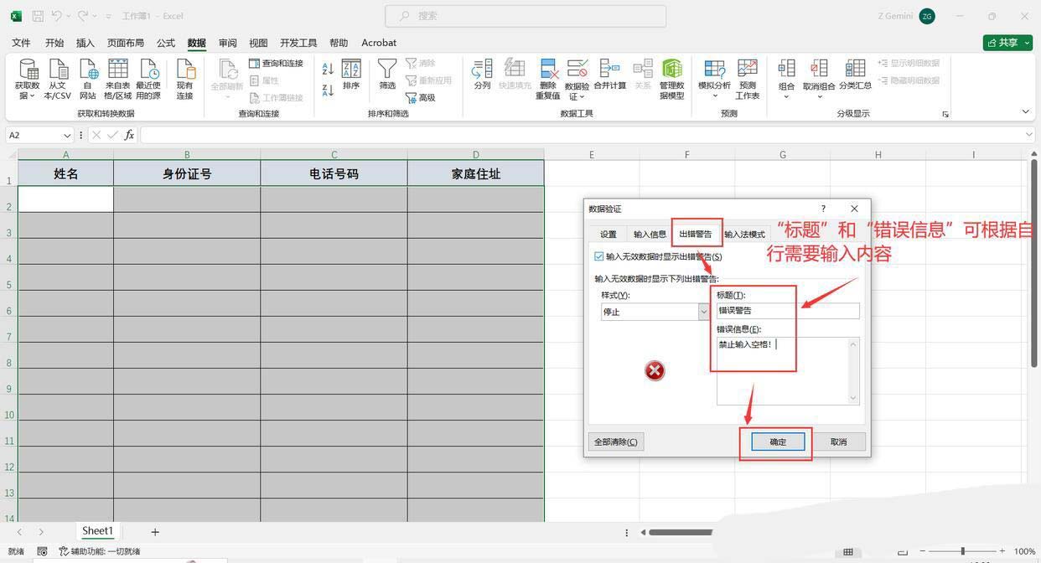Open the 设置 tab in dialog
1041x563 pixels.
click(x=609, y=235)
